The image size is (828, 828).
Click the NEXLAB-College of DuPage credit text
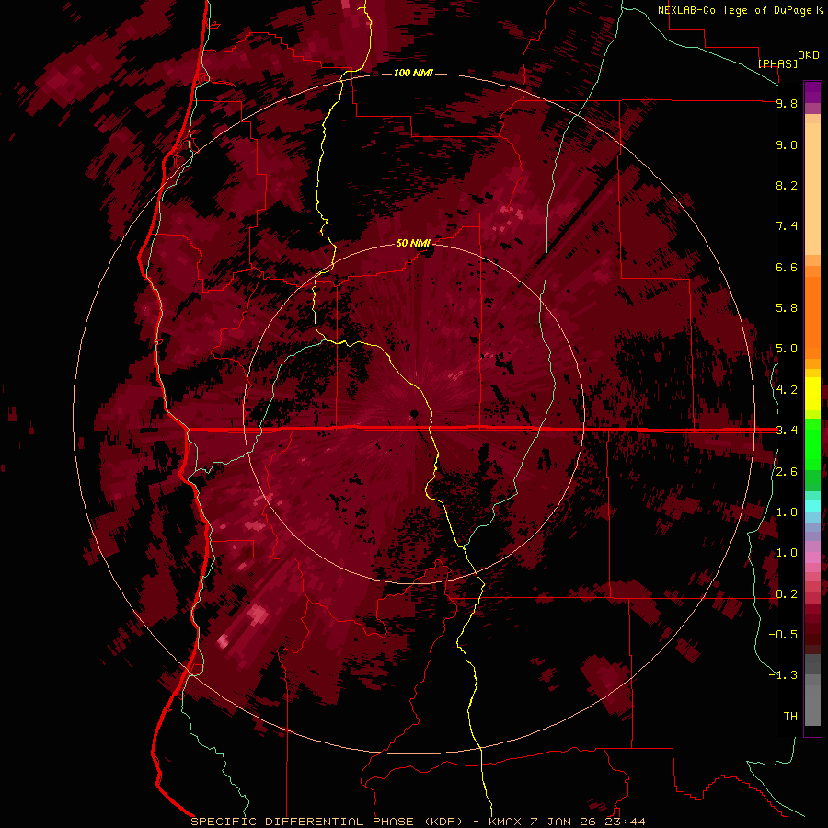[x=734, y=10]
